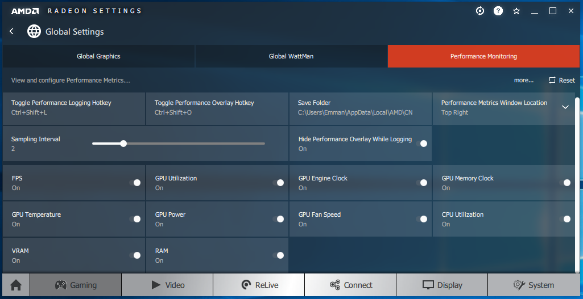Toggle VRAM metric
583x299 pixels.
click(135, 255)
